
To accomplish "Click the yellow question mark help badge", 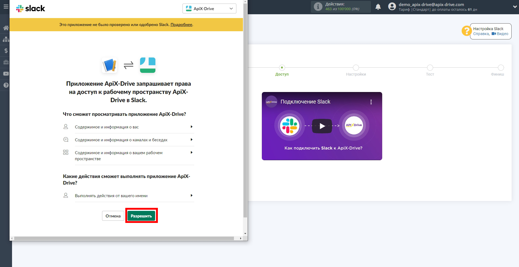I will tap(466, 31).
